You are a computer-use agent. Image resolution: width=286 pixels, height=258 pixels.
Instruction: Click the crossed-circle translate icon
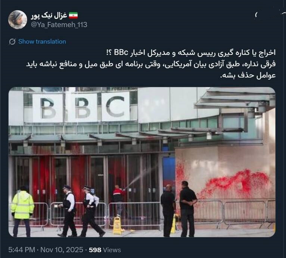pyautogui.click(x=12, y=41)
